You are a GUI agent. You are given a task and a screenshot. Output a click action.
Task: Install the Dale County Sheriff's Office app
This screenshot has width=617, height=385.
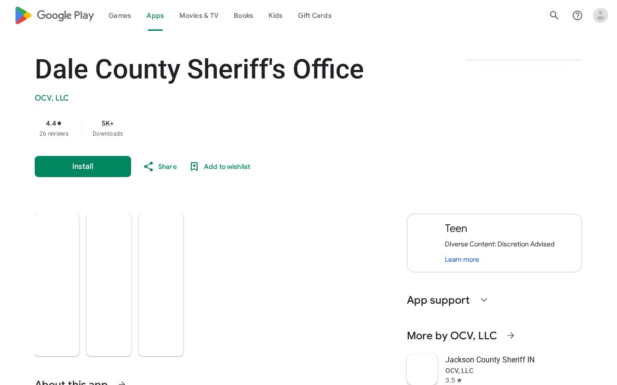83,167
